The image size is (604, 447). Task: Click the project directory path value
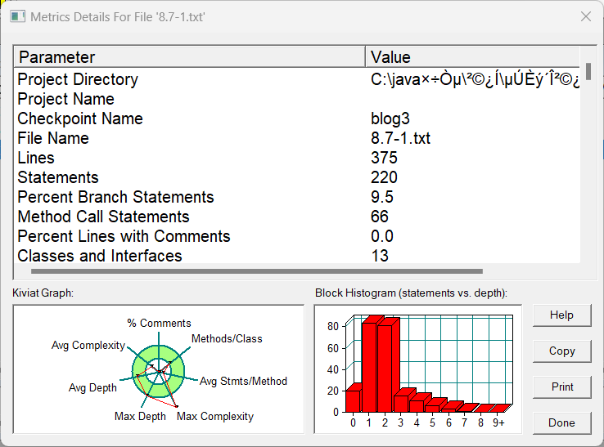point(475,79)
